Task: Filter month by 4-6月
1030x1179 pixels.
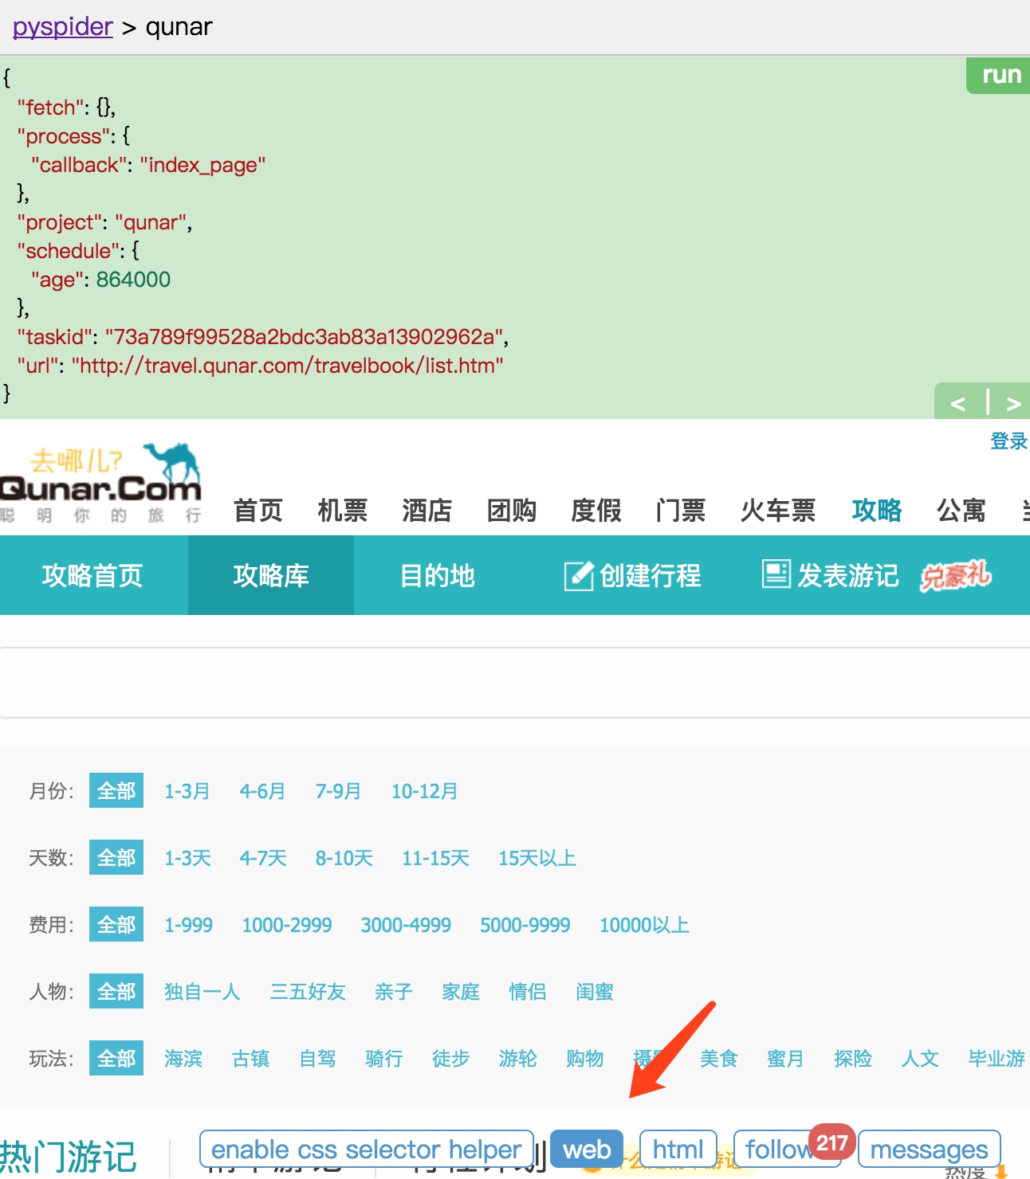Action: [x=262, y=791]
